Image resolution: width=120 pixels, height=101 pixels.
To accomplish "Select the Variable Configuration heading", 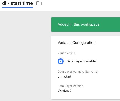I will [x=77, y=43].
